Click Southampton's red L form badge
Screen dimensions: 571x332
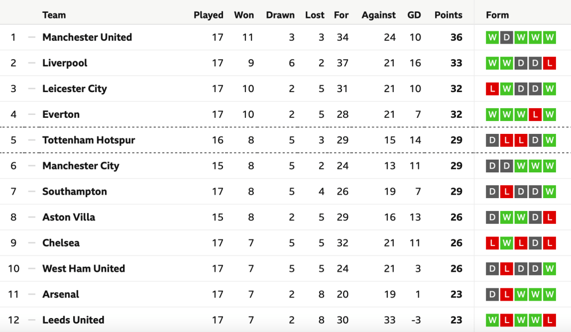click(x=507, y=191)
